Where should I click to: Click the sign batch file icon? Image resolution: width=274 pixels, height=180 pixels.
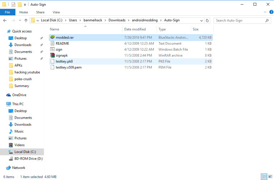[x=52, y=49]
